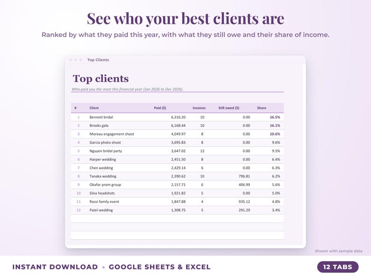Screen dimensions: 371x278
Task: Select the Tanaka wedding cell
Action: [x=103, y=176]
